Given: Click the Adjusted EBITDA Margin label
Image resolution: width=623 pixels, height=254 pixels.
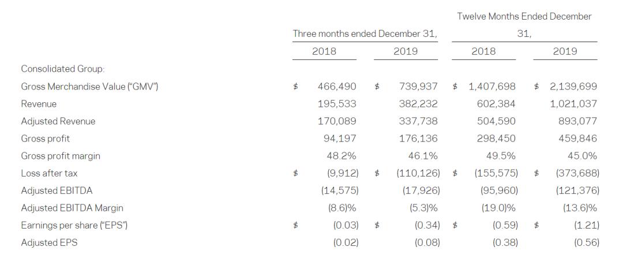Looking at the screenshot, I should coord(72,208).
